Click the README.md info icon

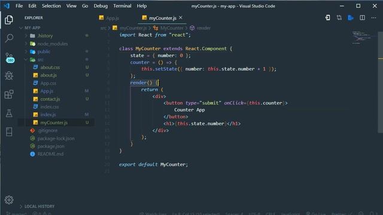pos(32,154)
